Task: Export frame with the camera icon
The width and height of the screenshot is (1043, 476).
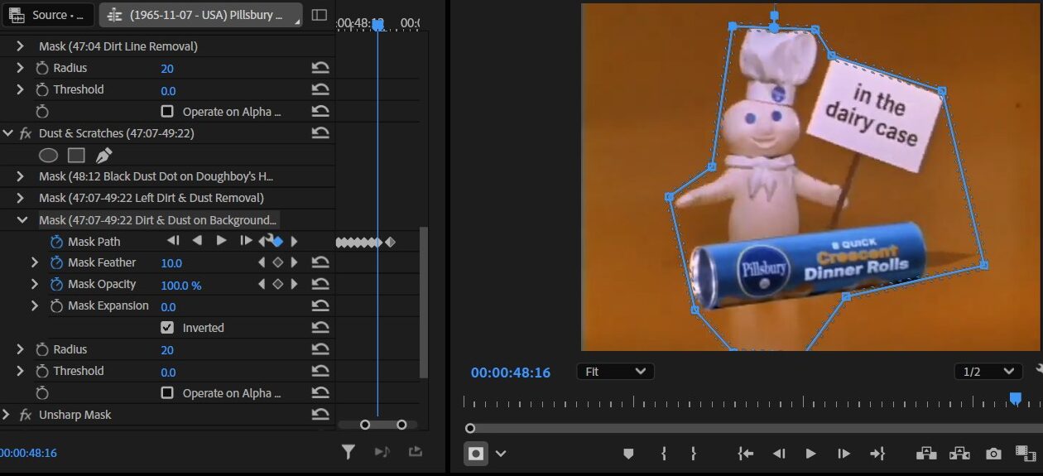Action: pyautogui.click(x=993, y=454)
